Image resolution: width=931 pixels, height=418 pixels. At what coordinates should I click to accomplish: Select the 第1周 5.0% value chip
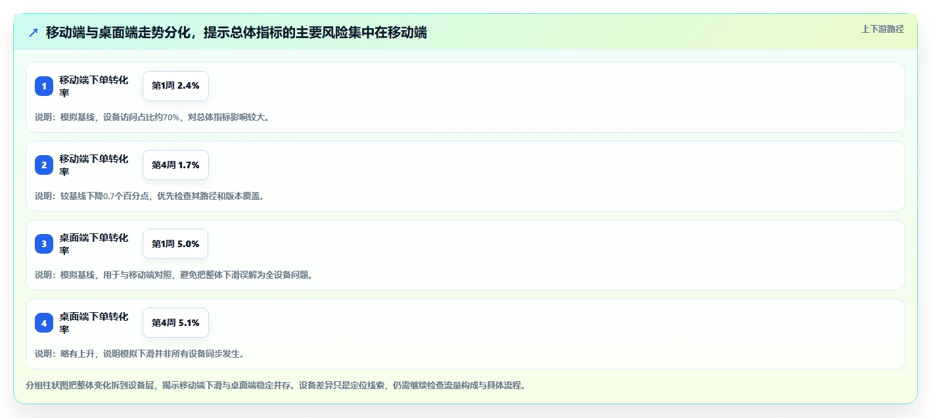[x=175, y=244]
